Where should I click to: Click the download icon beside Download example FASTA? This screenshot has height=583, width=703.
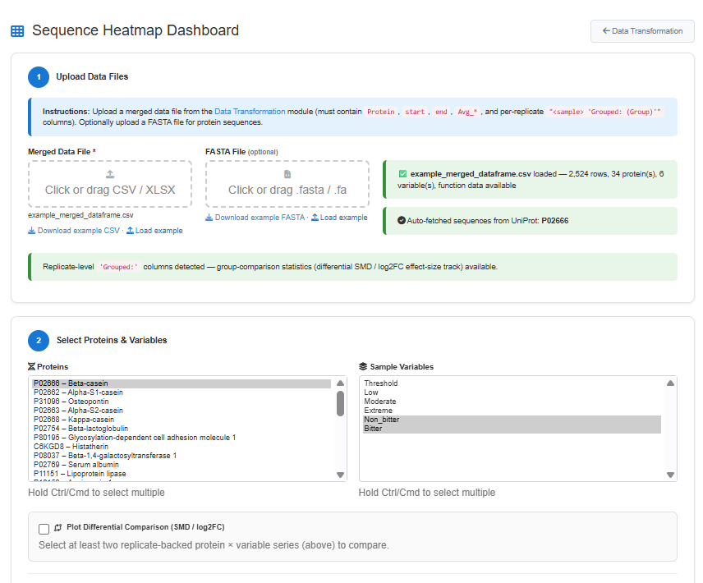coord(209,218)
